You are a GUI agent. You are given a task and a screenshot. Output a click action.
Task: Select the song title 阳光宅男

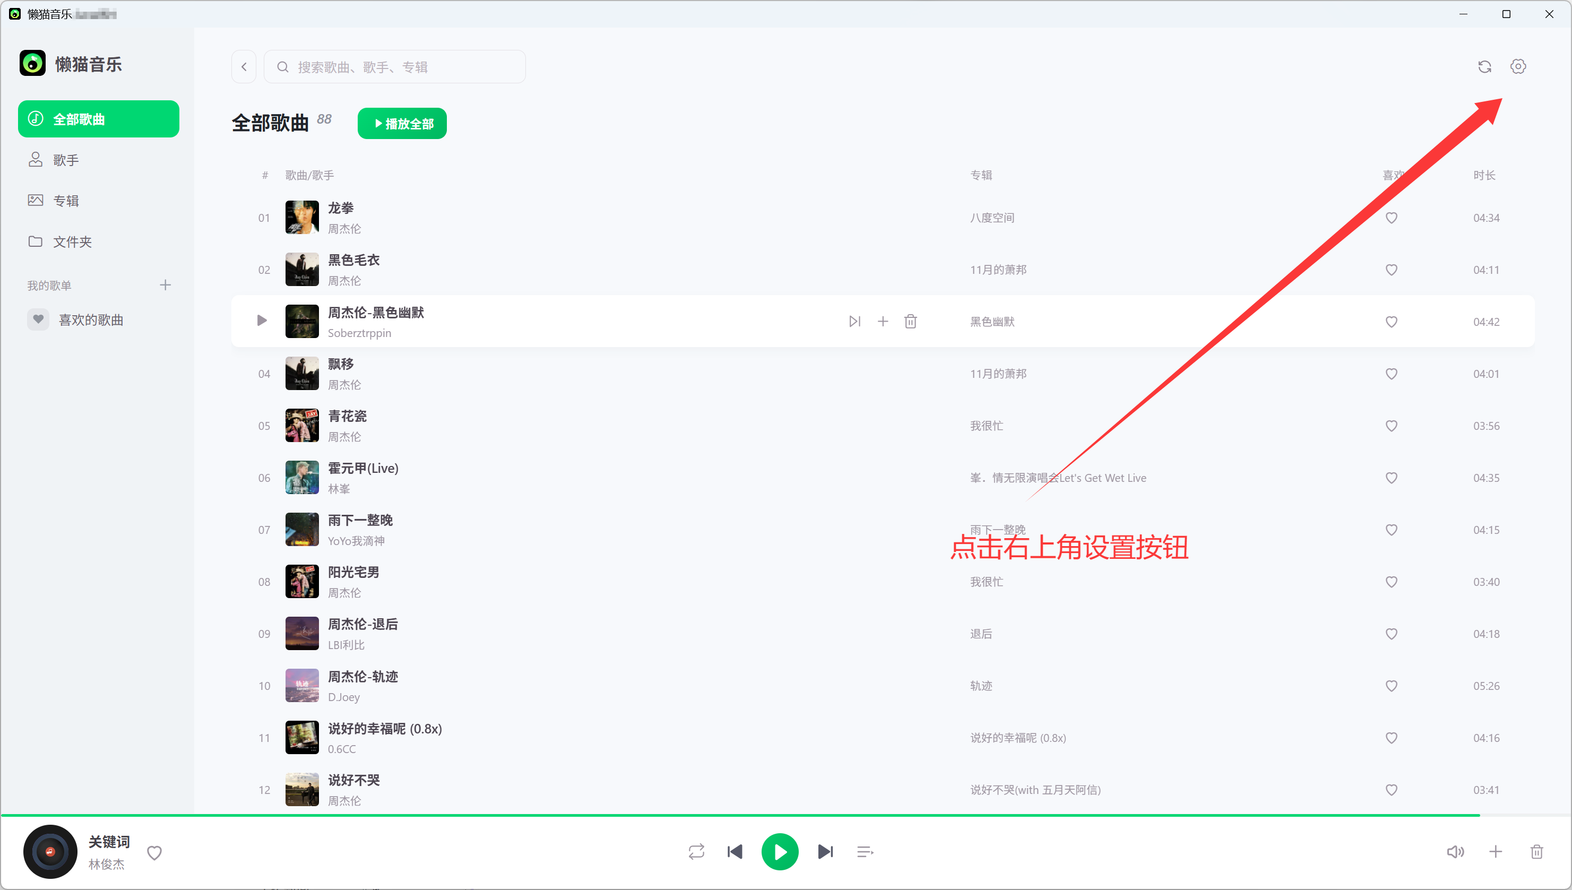pyautogui.click(x=353, y=572)
